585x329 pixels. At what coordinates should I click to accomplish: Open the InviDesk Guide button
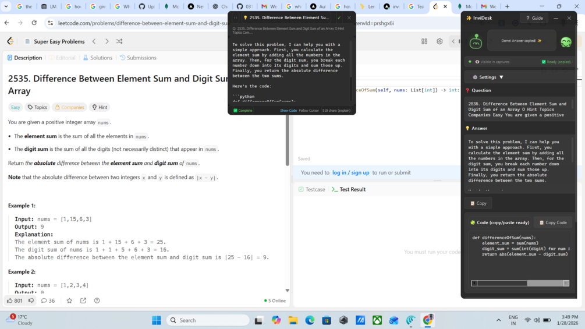[x=534, y=18]
